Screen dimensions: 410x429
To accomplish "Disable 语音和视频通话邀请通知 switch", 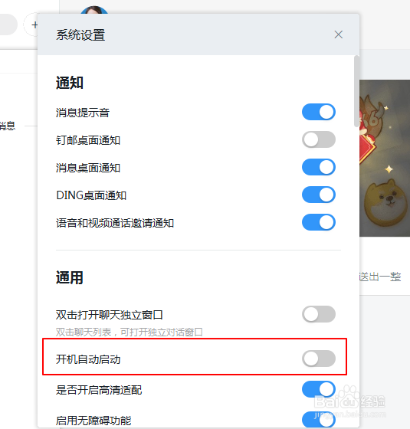I will [x=319, y=222].
